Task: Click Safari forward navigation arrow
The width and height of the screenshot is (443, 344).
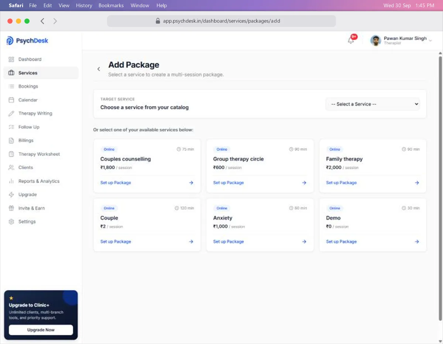Action: (x=55, y=21)
